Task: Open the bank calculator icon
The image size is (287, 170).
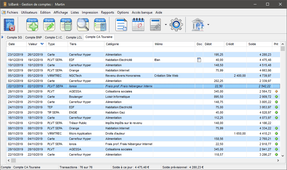Action: coord(100,25)
